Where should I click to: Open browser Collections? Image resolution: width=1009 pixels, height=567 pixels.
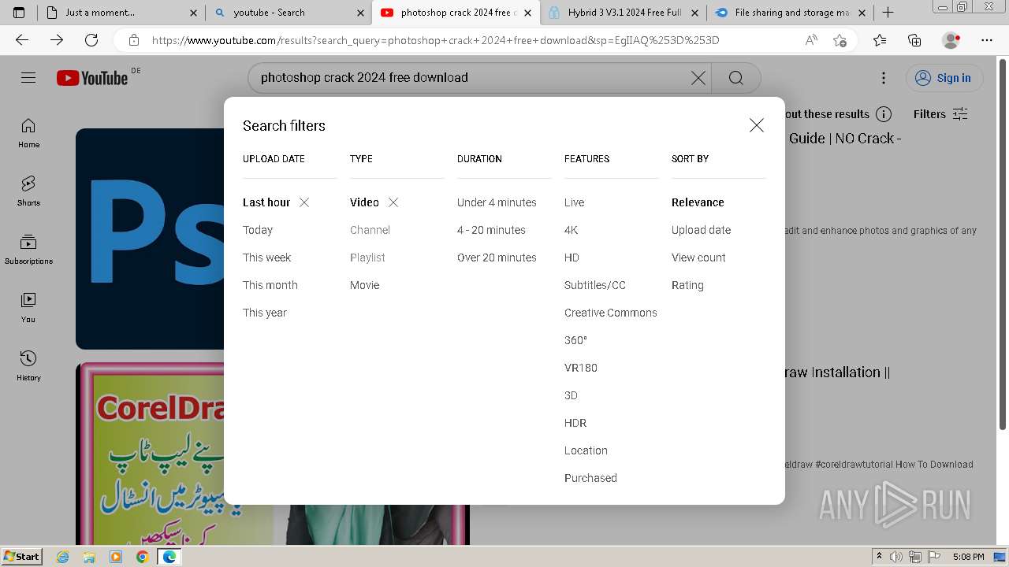point(914,40)
